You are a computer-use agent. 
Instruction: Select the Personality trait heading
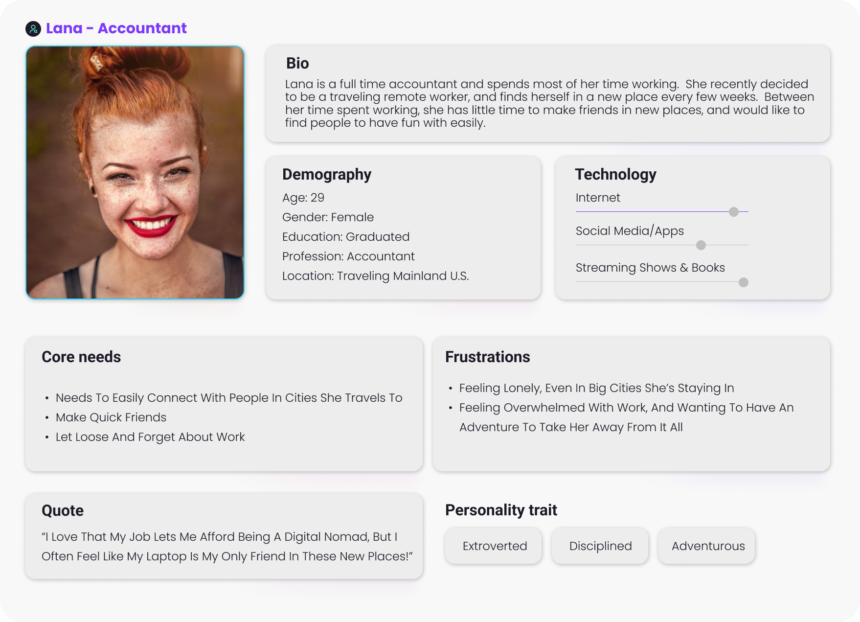[x=501, y=510]
